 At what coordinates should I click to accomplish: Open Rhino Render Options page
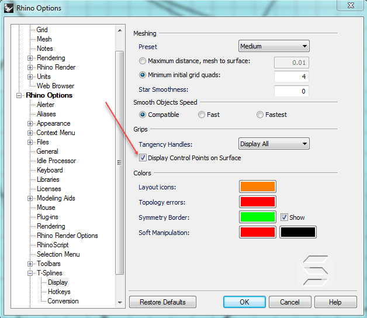click(67, 236)
